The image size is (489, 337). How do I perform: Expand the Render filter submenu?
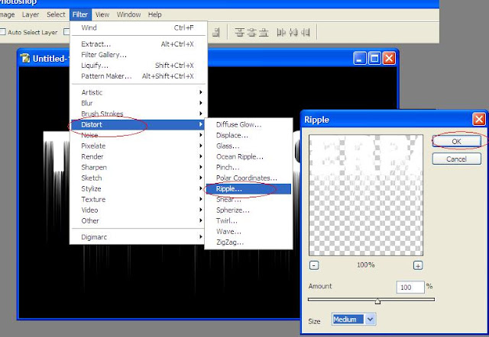[138, 156]
